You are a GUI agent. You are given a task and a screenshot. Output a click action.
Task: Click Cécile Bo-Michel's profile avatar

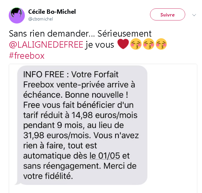point(17,15)
